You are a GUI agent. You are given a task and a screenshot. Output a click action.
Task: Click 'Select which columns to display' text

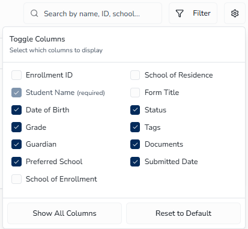[56, 50]
